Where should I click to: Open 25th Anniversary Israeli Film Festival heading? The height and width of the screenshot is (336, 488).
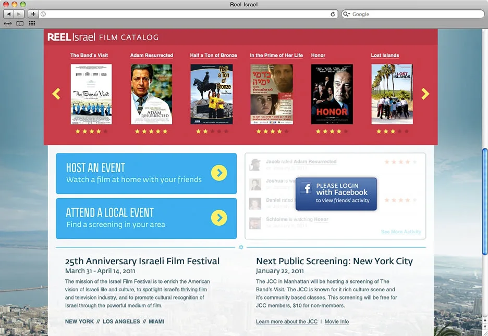tap(142, 261)
